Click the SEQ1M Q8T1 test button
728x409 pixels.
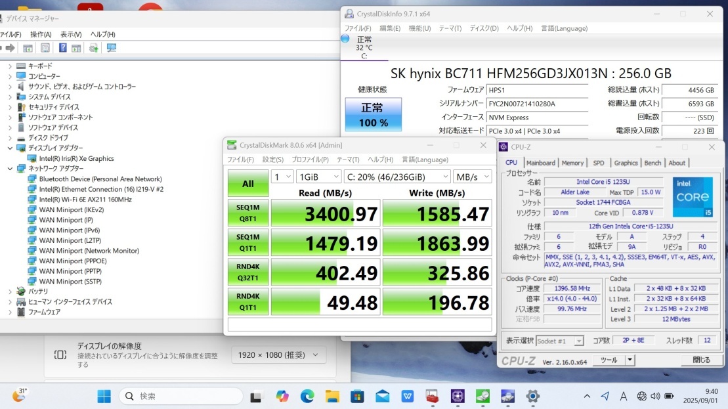pos(247,213)
